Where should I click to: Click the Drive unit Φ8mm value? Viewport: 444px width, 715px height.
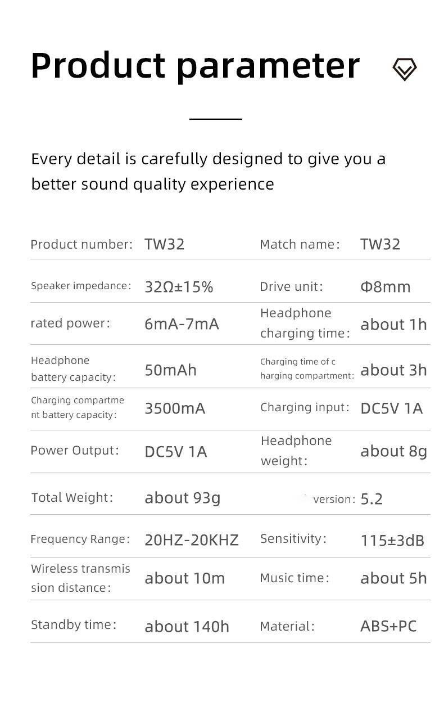point(385,287)
